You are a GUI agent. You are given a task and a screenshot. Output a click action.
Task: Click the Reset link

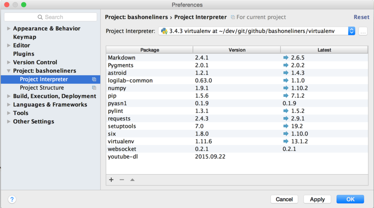361,17
